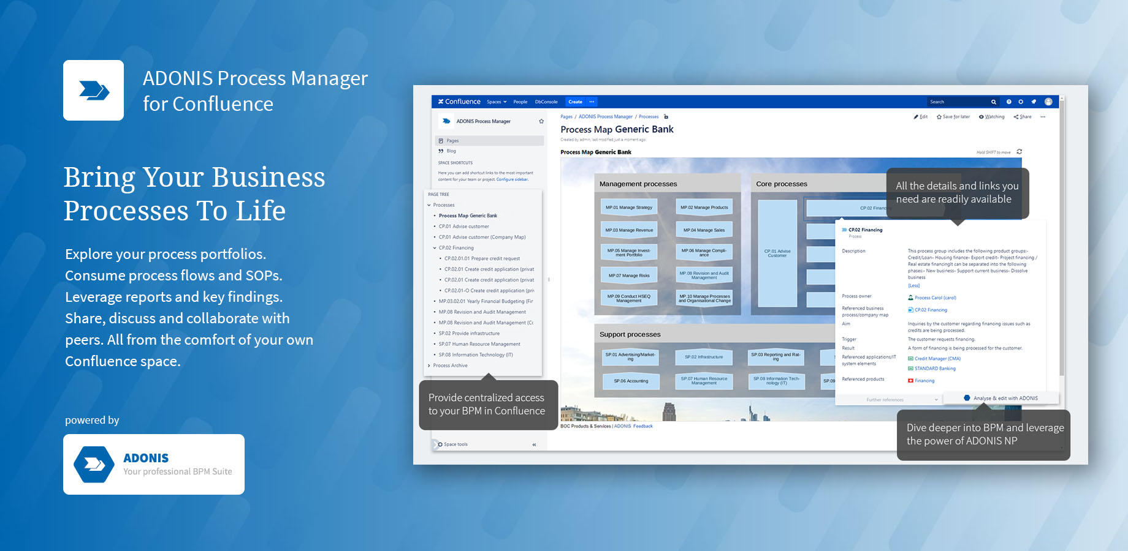Select Pages in the space sidebar
Screen dimensions: 1128x551
pos(452,140)
